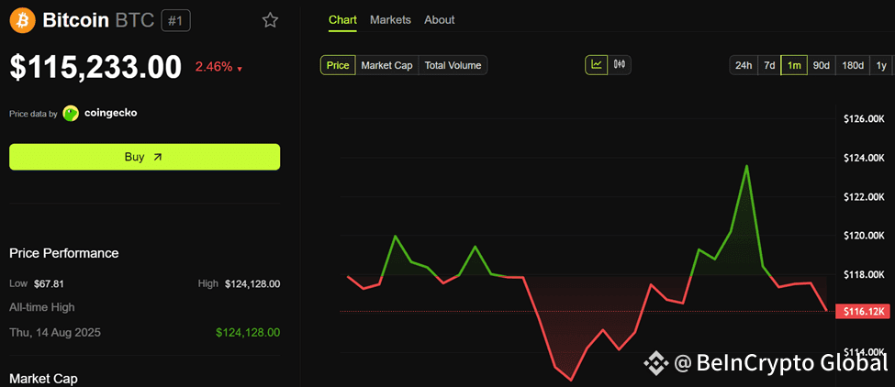The image size is (895, 387).
Task: Click the orange Bitcoin logo icon
Action: pos(22,20)
